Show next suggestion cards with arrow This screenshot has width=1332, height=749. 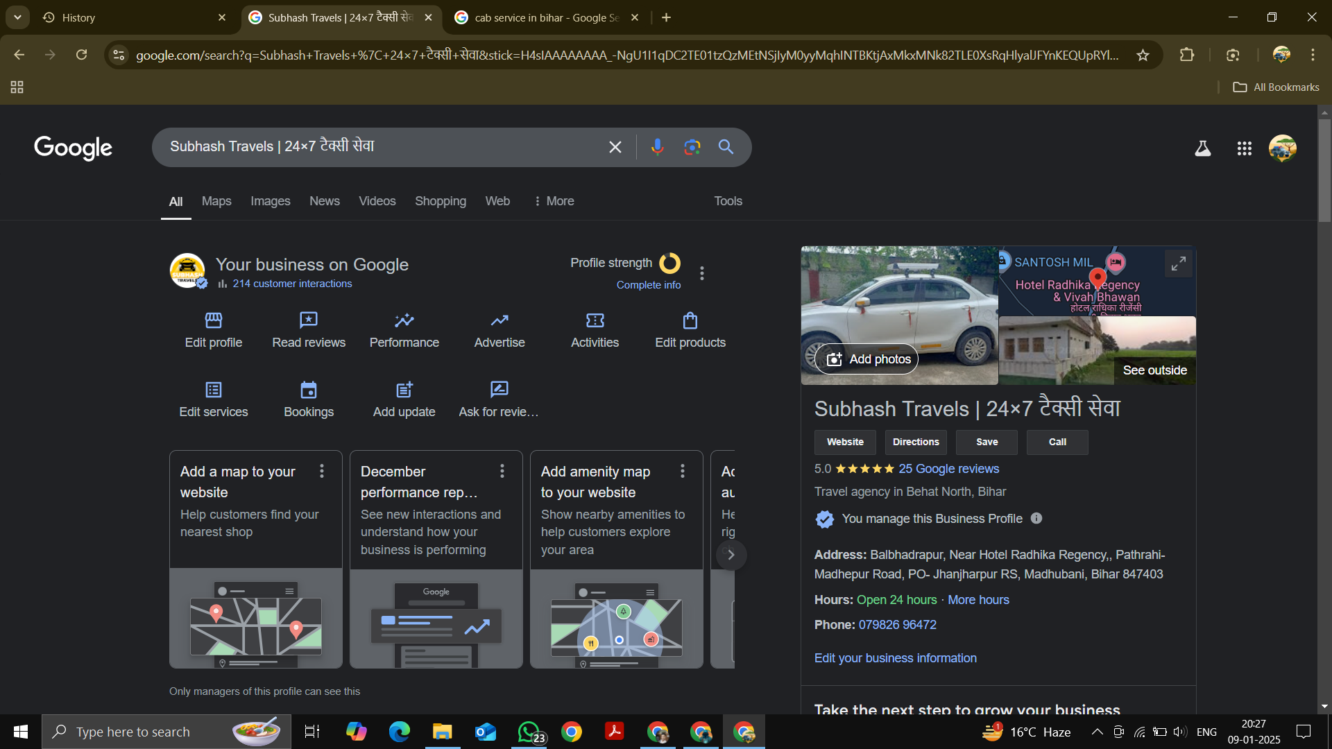click(x=731, y=555)
